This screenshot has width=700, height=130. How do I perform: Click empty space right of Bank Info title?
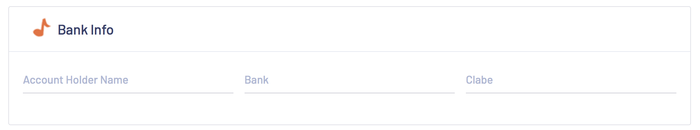point(399,30)
